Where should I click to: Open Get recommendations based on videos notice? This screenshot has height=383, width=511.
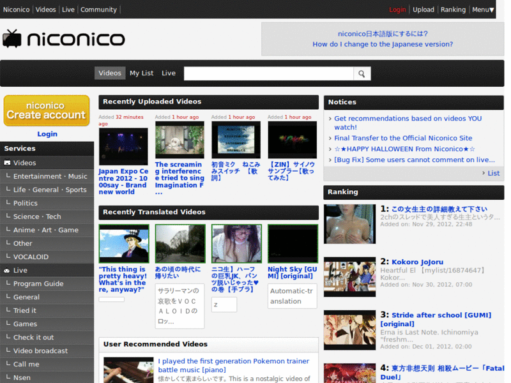pos(408,123)
